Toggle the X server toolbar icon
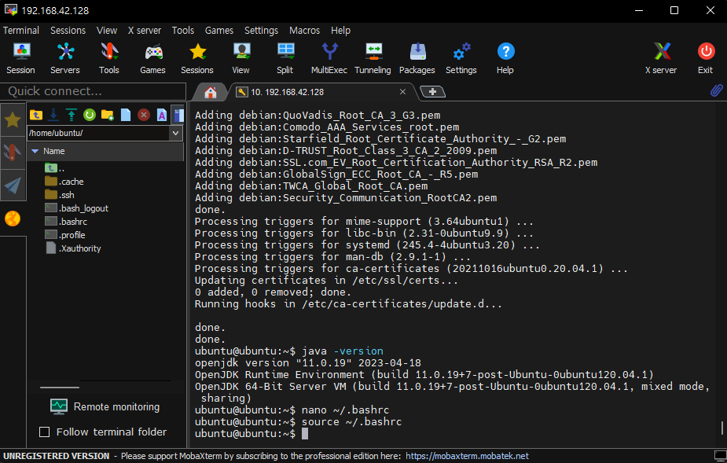The width and height of the screenshot is (727, 463). (x=661, y=58)
